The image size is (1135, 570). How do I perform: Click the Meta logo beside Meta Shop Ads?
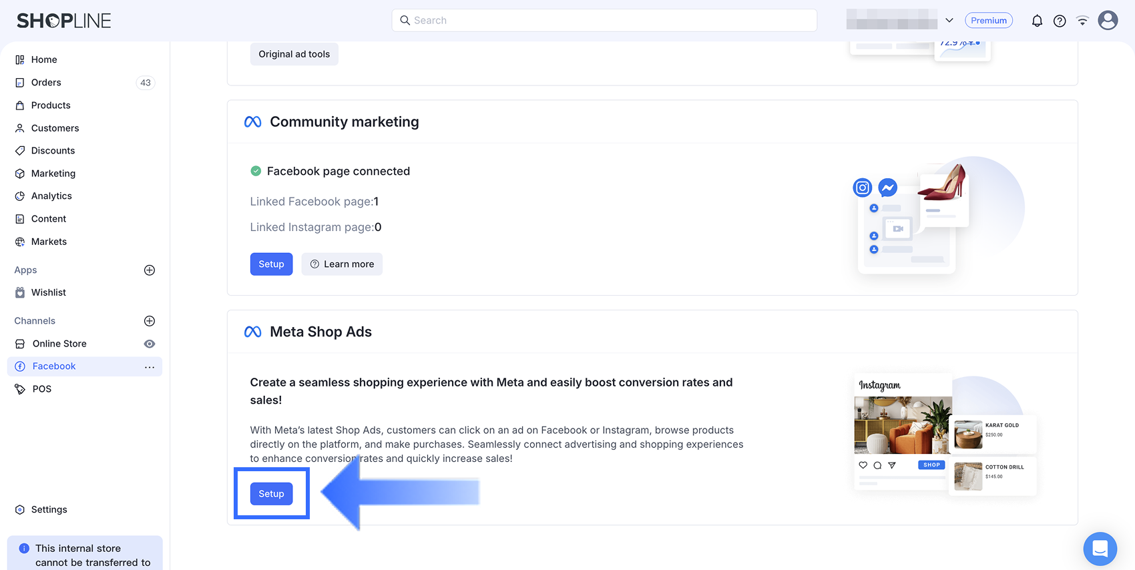pos(252,332)
